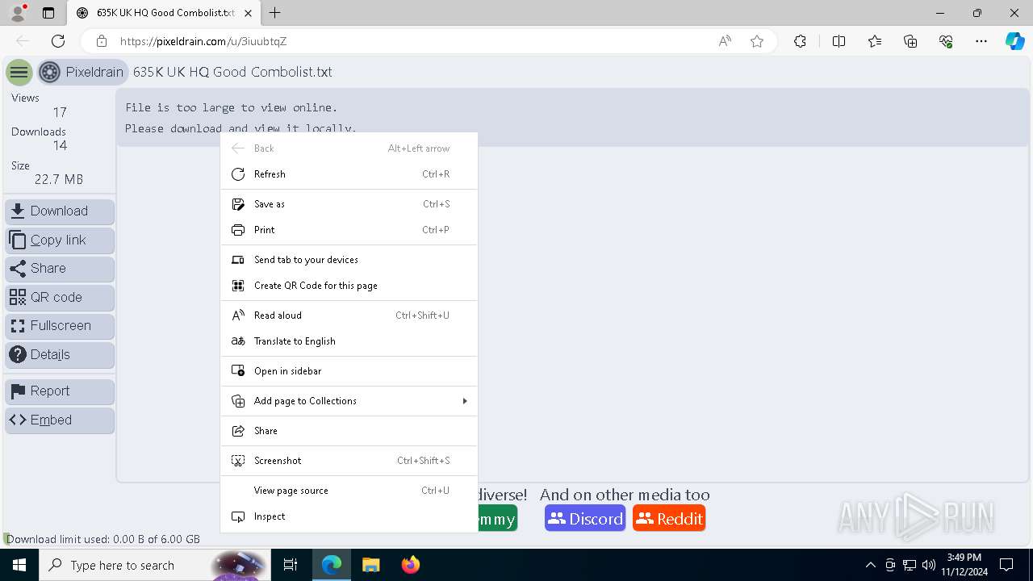Toggle Split screen view icon
This screenshot has height=581, width=1033.
pyautogui.click(x=839, y=41)
